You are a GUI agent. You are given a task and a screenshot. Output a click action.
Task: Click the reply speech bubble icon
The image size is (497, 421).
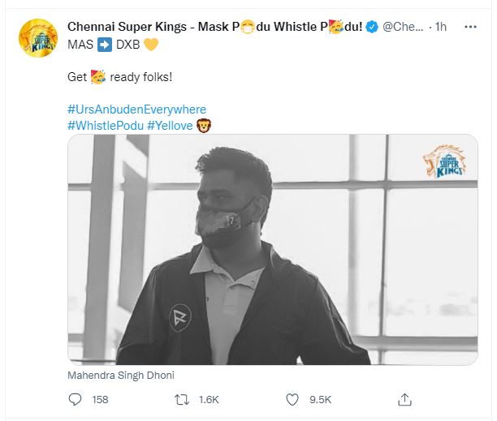click(x=76, y=399)
